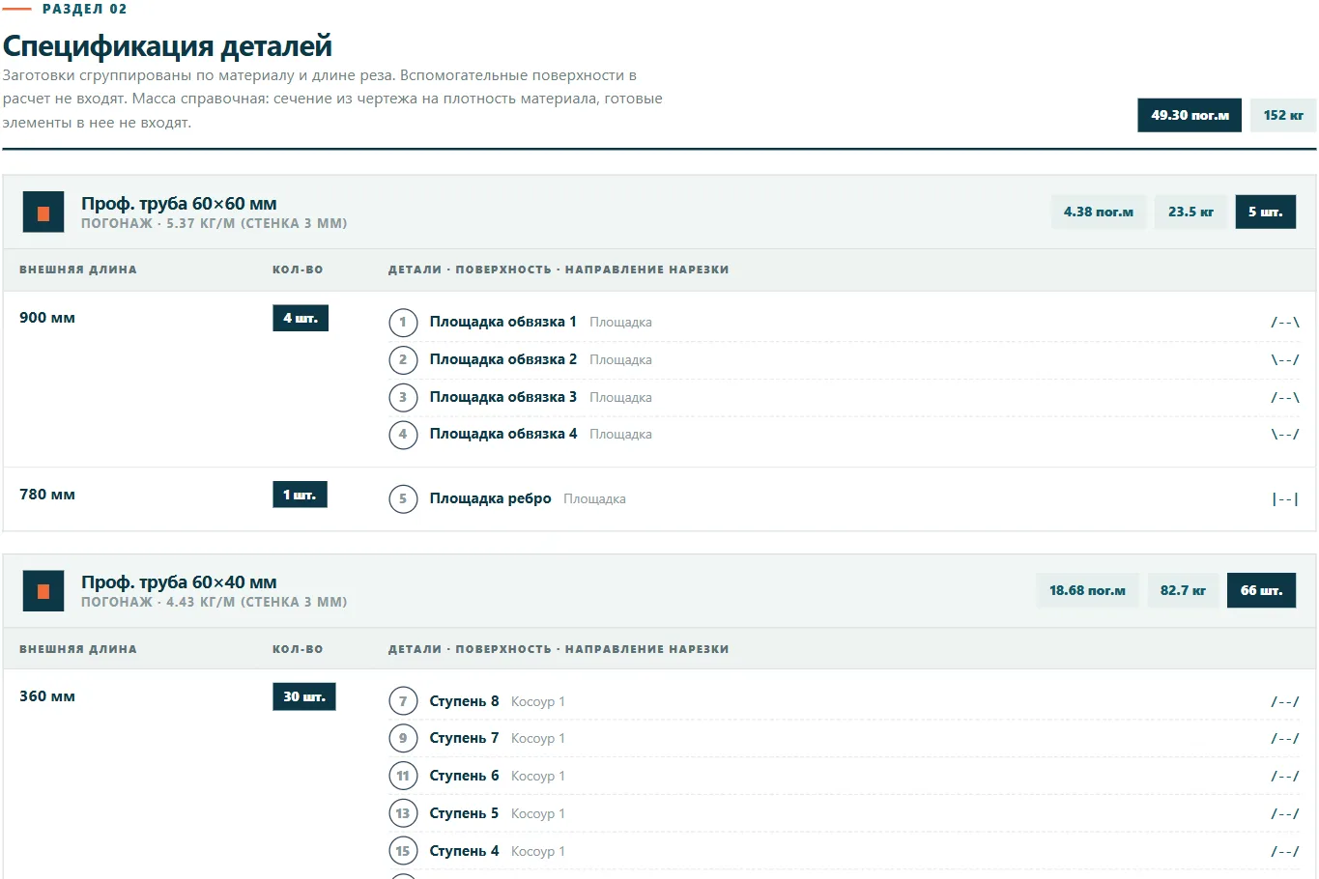Click the 49.30 пог.м total badge

[1190, 115]
